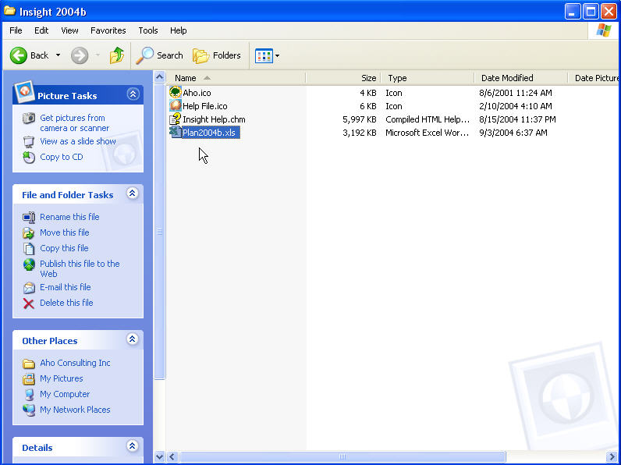The height and width of the screenshot is (465, 621).
Task: Click the Copy this file icon
Action: click(29, 248)
